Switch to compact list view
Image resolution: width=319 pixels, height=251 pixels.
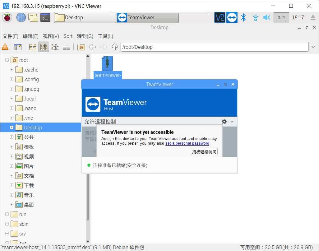[x=55, y=47]
